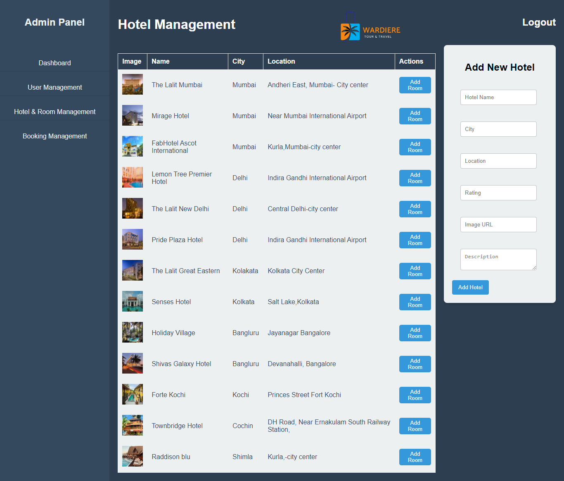Open User Management in the sidebar
This screenshot has width=564, height=481.
(x=55, y=87)
